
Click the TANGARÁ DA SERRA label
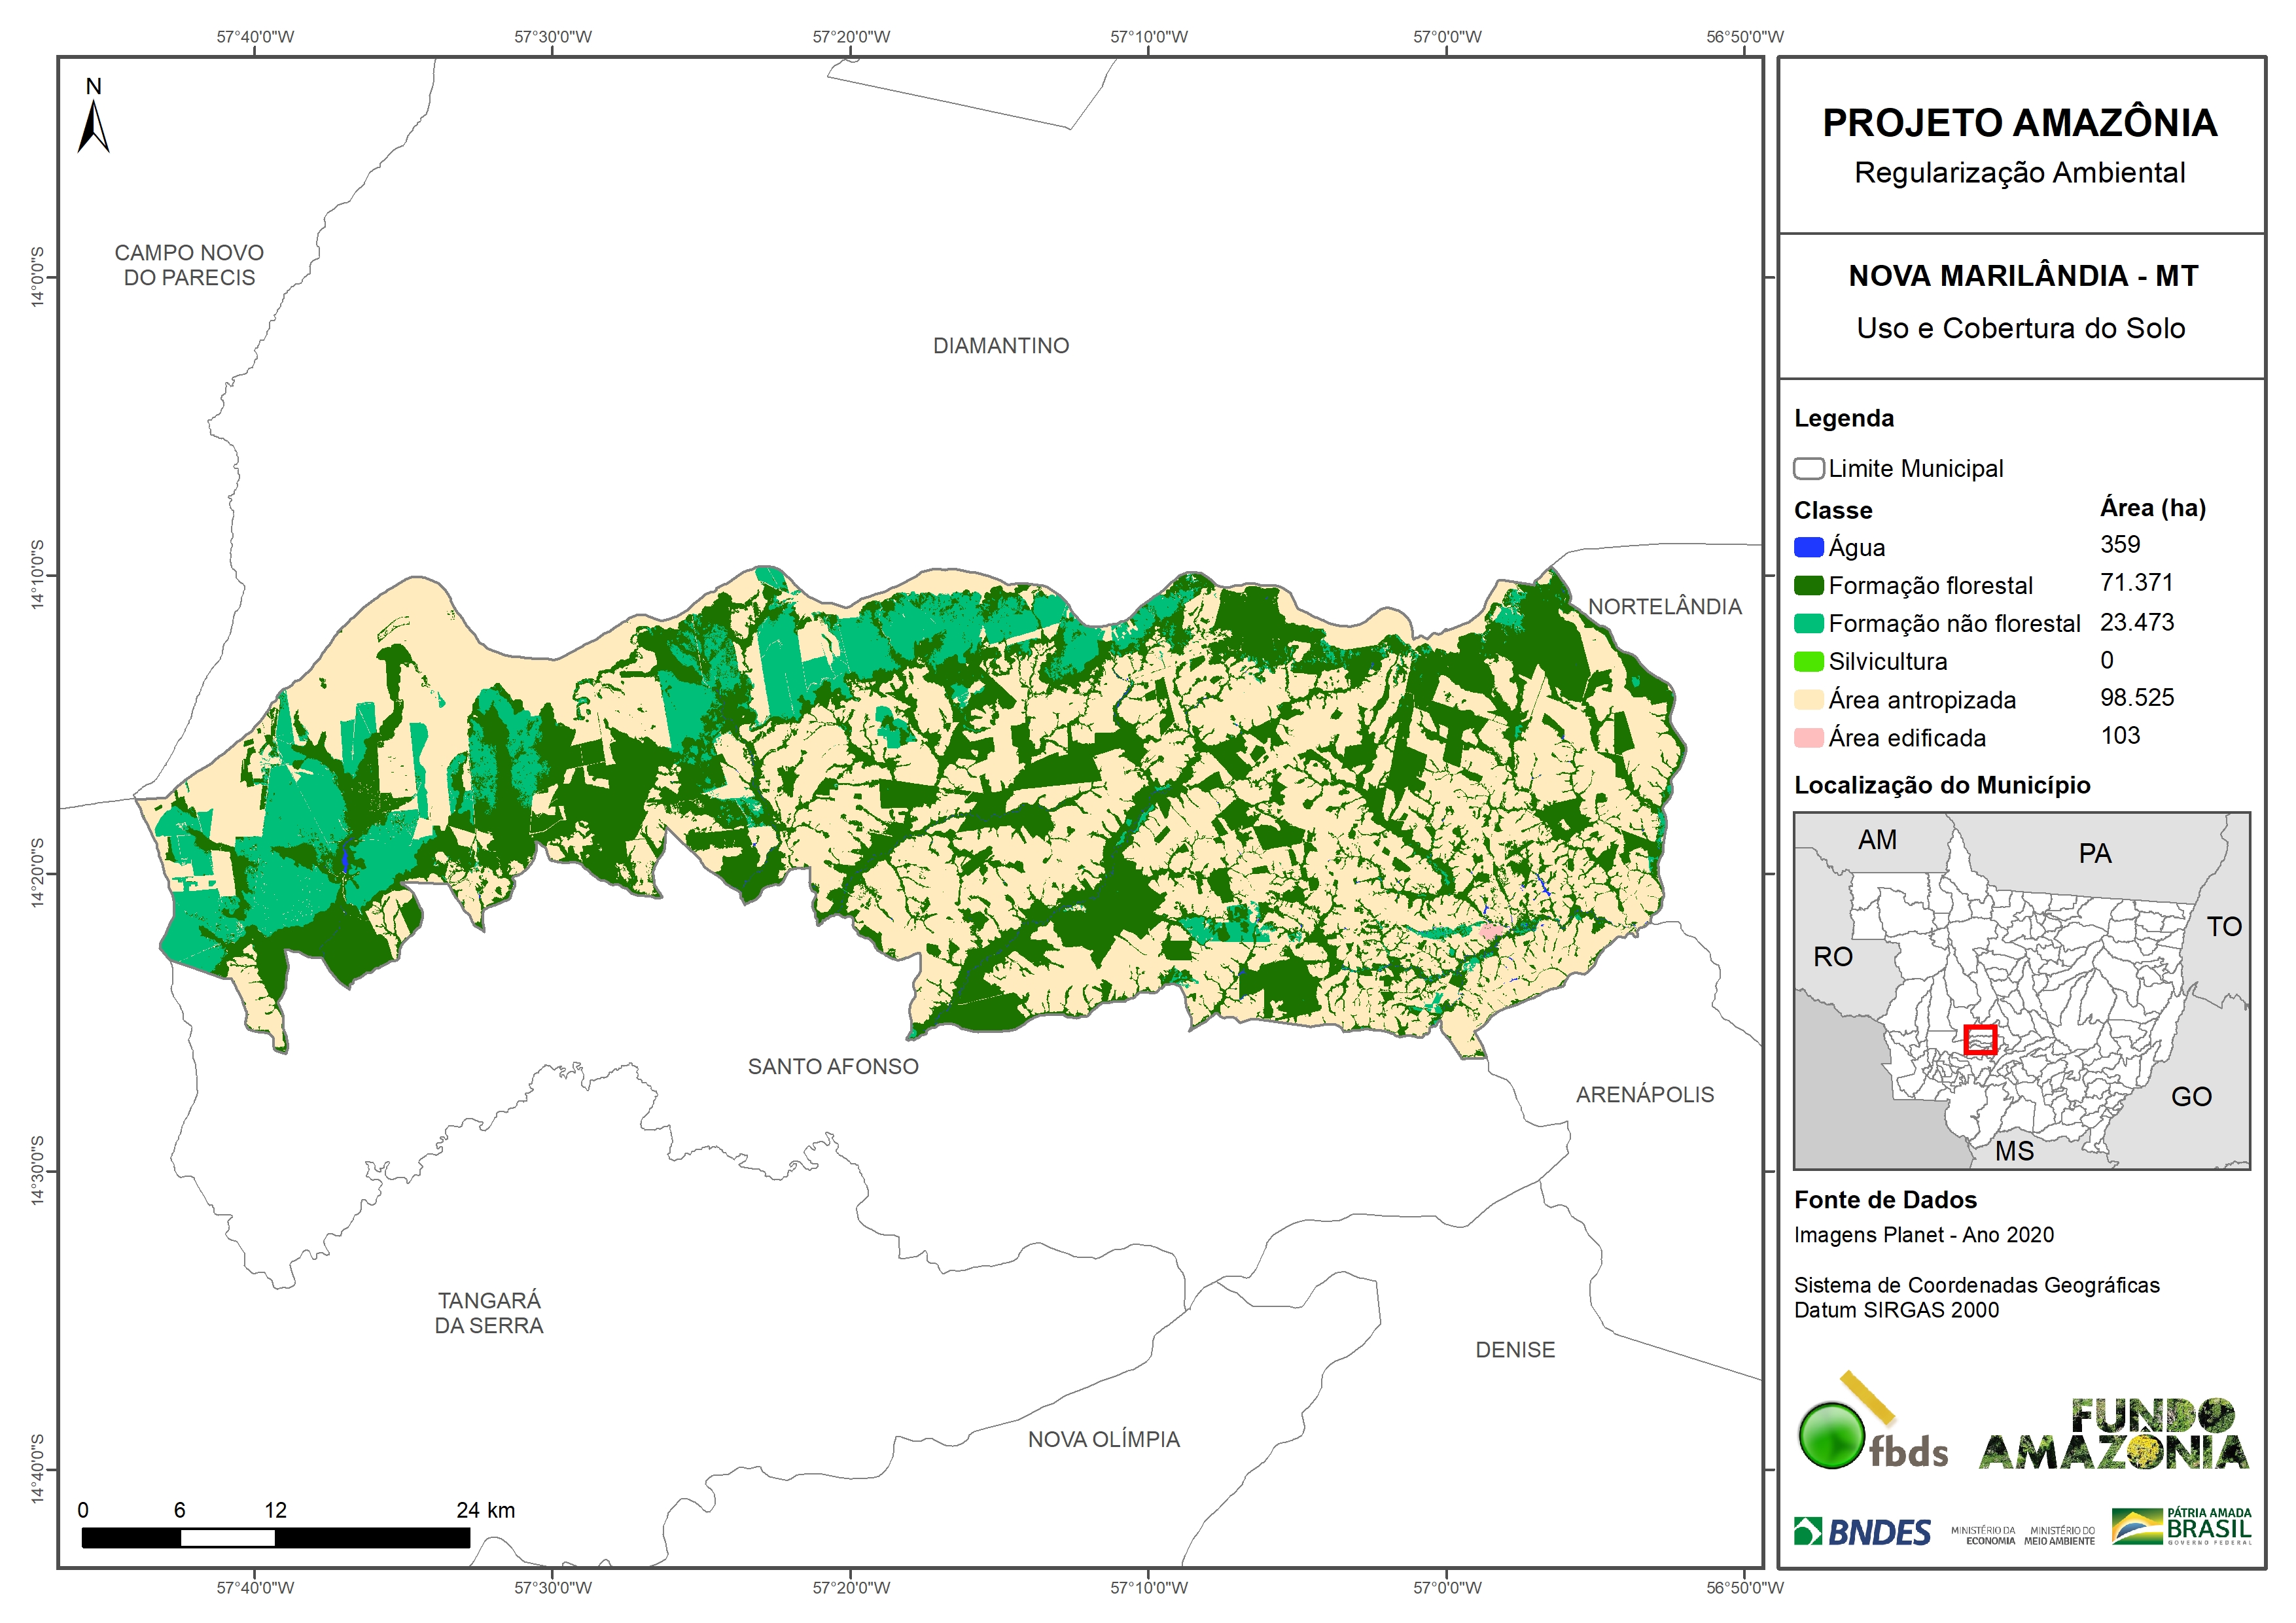489,1313
